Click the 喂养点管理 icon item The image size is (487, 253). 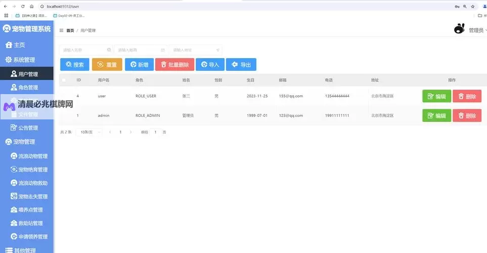[x=27, y=210]
